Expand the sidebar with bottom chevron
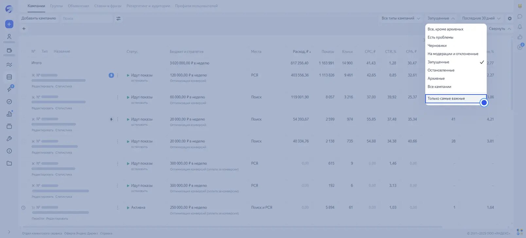Image resolution: width=526 pixels, height=238 pixels. click(x=9, y=232)
